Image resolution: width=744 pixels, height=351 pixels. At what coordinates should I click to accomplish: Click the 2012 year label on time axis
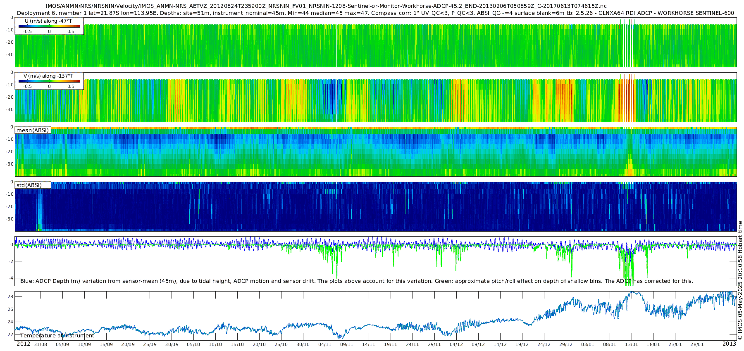23,344
